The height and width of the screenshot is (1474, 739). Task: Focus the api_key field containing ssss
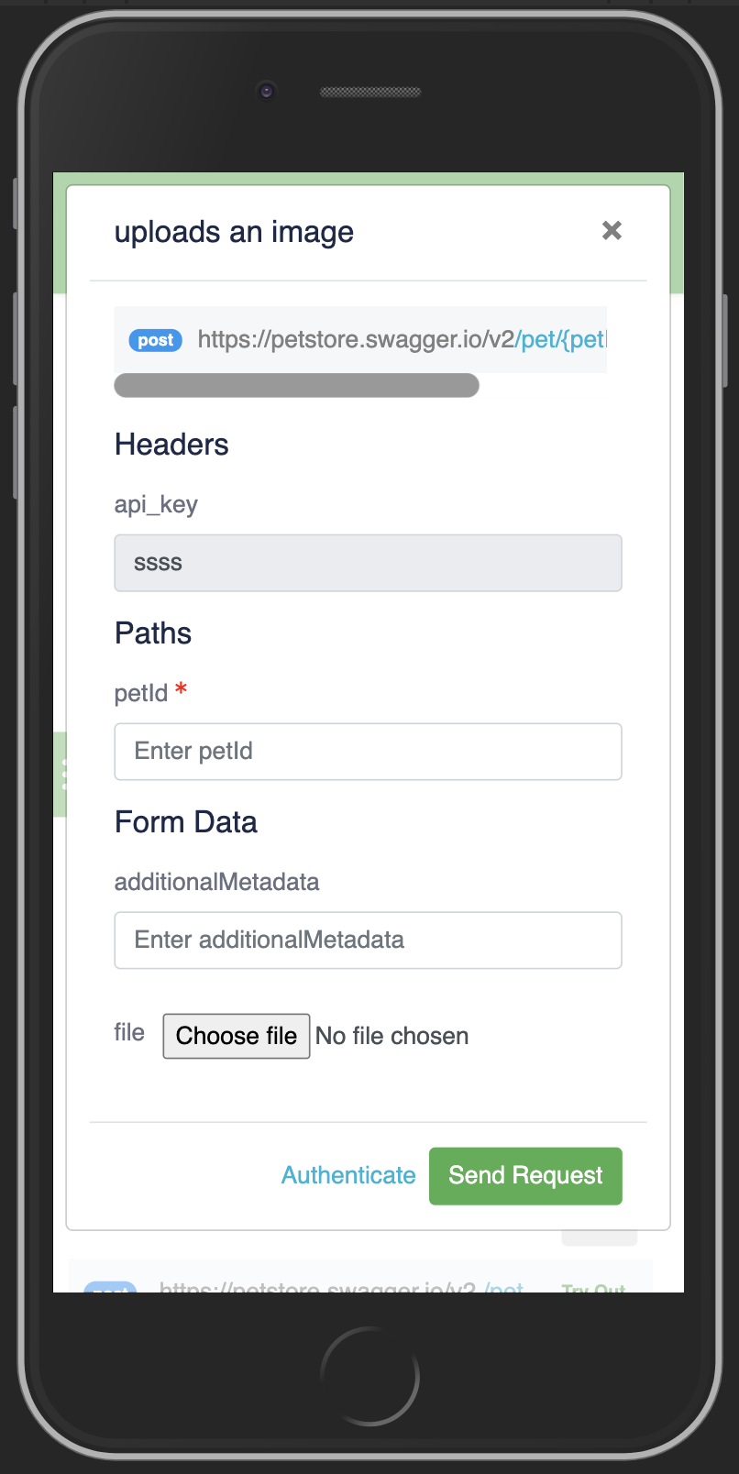click(x=368, y=563)
